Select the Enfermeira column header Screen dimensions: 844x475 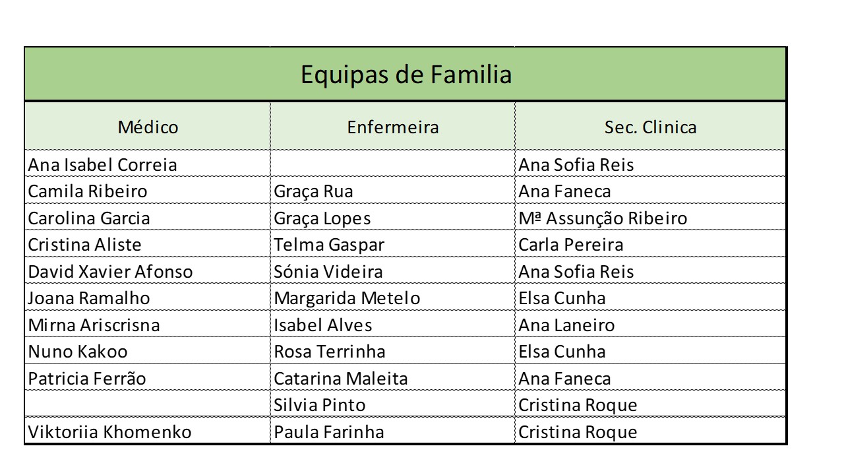[x=392, y=127]
